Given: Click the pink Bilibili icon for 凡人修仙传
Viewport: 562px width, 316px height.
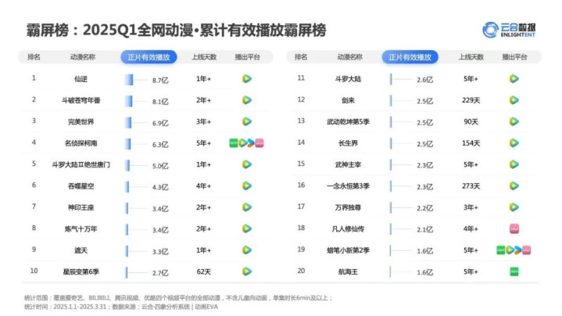Looking at the screenshot, I should click(514, 228).
